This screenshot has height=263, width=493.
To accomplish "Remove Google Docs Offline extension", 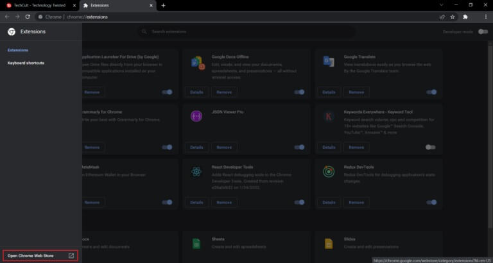I will (x=224, y=92).
